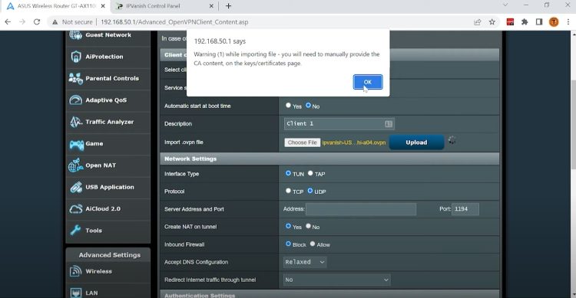
Task: Open Redirect Internet traffic dropdown
Action: coord(337,280)
